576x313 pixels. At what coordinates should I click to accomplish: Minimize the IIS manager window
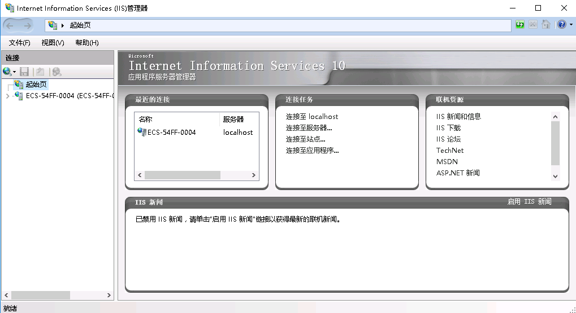513,8
